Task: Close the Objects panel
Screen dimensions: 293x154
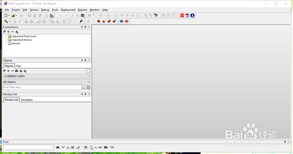Action: point(89,60)
